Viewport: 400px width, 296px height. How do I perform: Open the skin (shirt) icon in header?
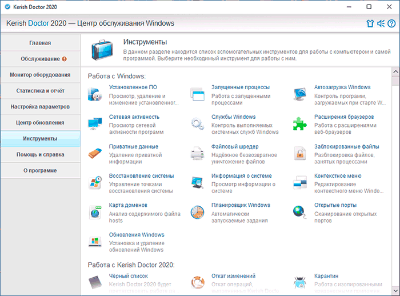[x=370, y=23]
